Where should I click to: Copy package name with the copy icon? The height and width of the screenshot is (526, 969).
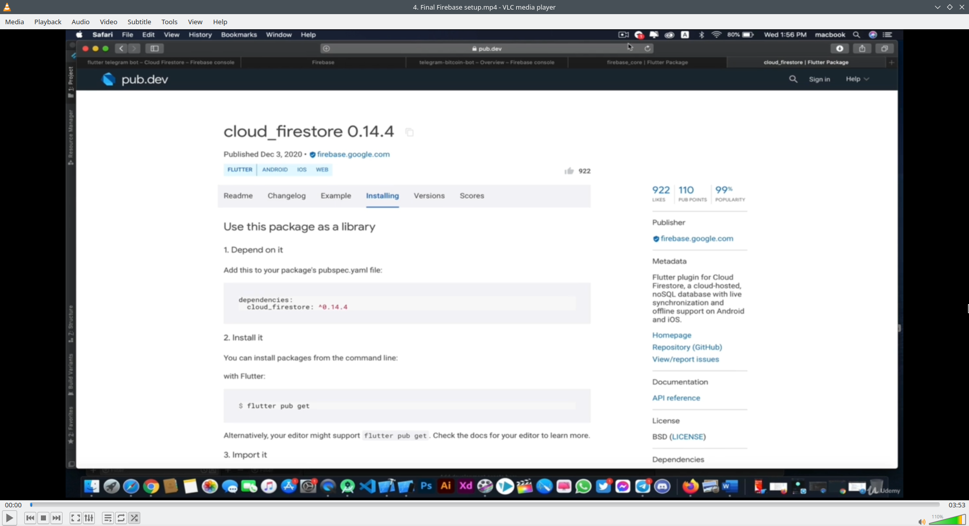point(410,132)
